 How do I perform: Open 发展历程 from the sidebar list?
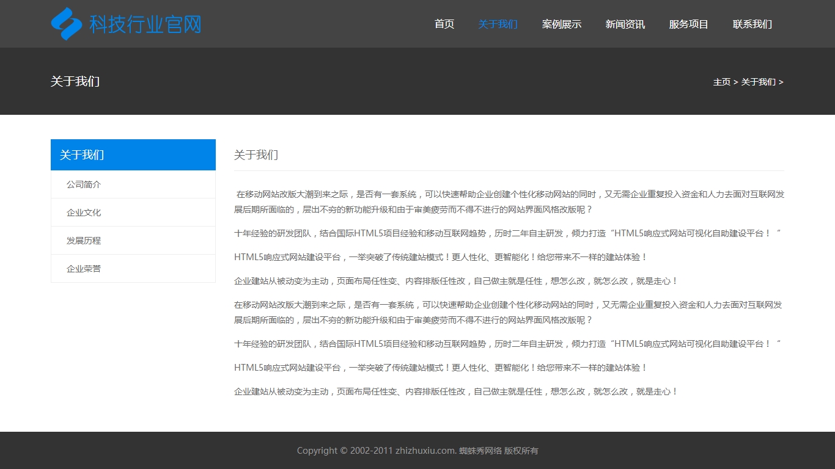tap(84, 241)
